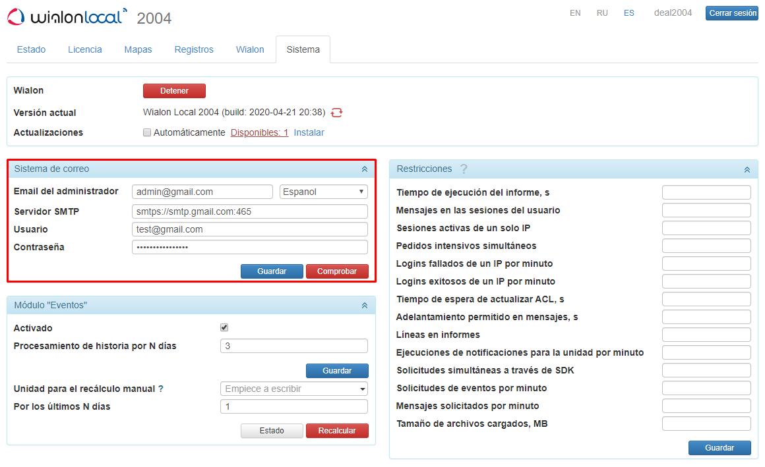Switch to the Licencia tab
The height and width of the screenshot is (467, 765).
(84, 49)
